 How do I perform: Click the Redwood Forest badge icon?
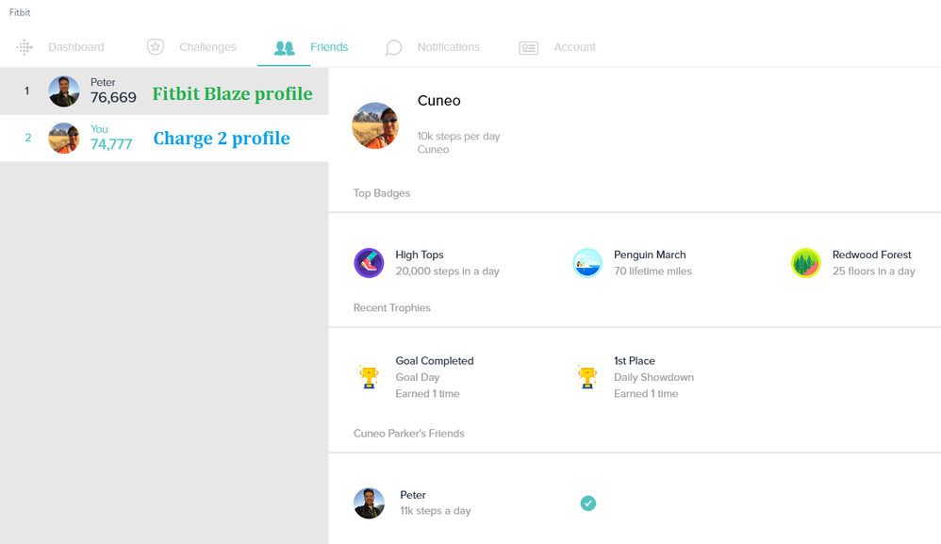click(x=806, y=263)
